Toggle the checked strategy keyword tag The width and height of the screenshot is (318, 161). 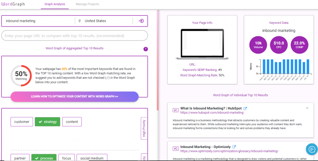48,122
